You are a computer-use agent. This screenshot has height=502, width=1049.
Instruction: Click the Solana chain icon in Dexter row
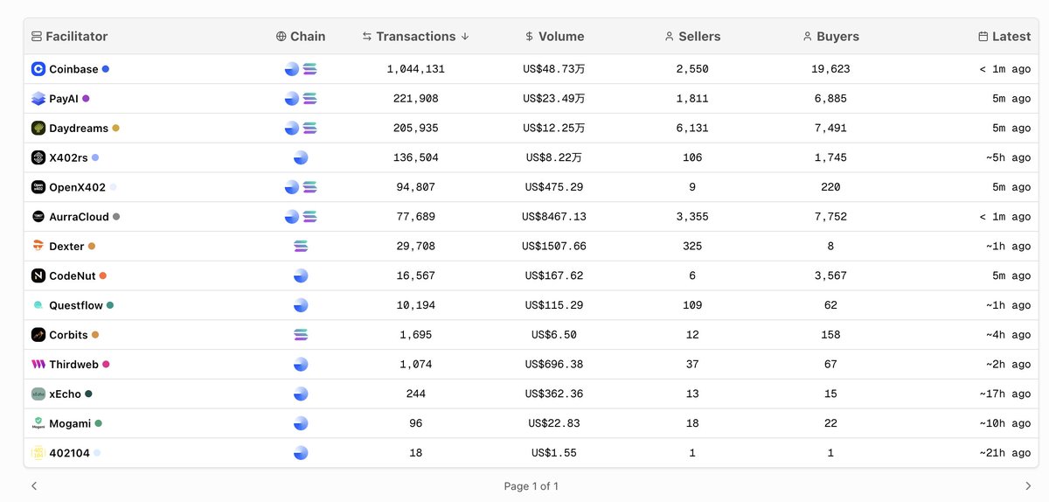click(x=301, y=247)
